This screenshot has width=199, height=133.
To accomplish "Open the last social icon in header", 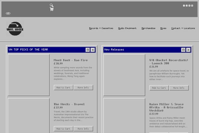I will (192, 6).
